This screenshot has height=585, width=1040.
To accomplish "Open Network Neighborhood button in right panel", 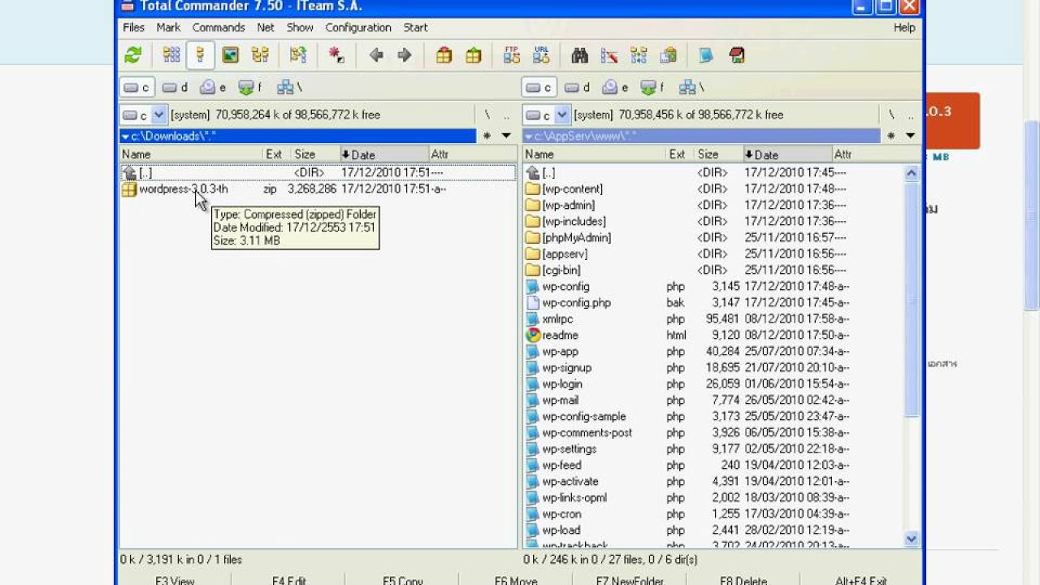I will click(691, 87).
